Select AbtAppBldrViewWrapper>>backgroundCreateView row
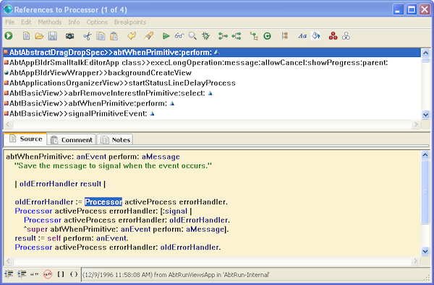434x285 pixels. 212,73
